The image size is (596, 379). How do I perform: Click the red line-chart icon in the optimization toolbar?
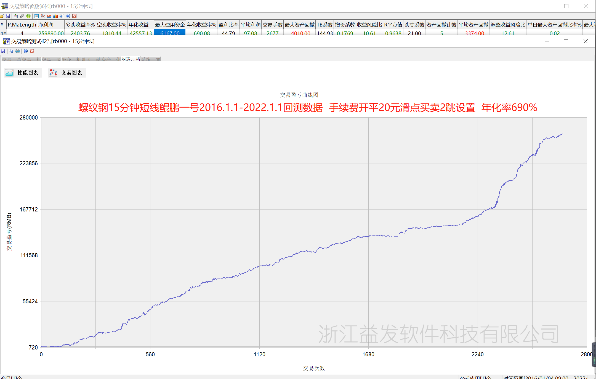click(x=42, y=16)
